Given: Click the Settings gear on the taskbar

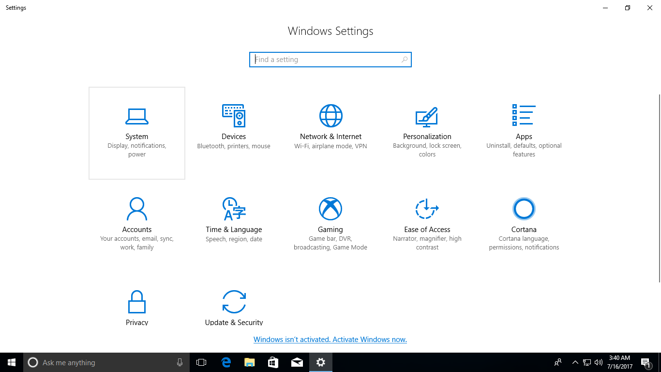Looking at the screenshot, I should point(321,362).
